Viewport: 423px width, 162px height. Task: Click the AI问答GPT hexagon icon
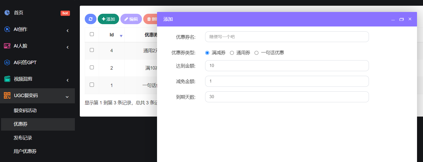(x=7, y=63)
